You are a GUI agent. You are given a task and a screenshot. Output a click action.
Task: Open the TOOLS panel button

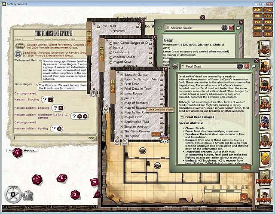pos(268,16)
